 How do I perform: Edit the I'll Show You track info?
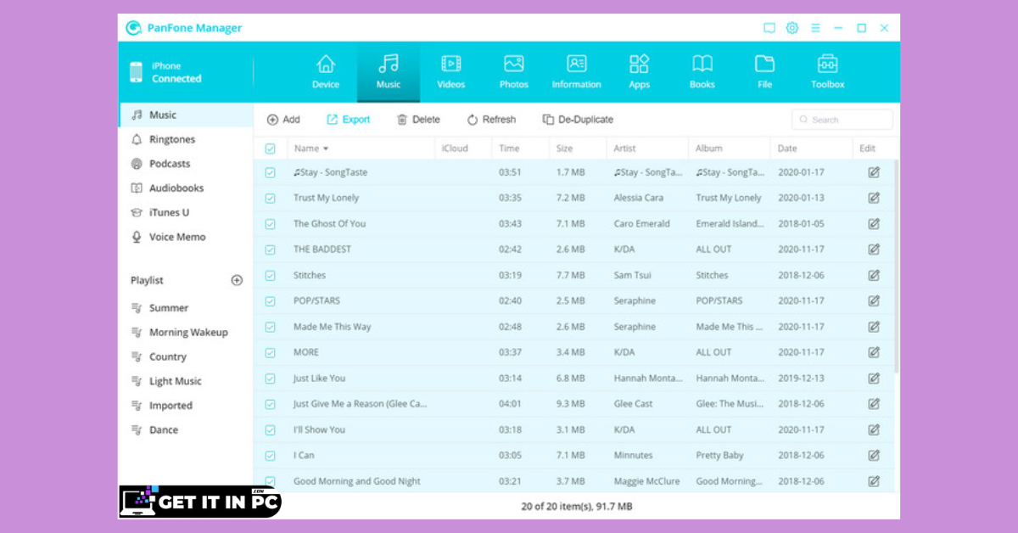pos(874,429)
